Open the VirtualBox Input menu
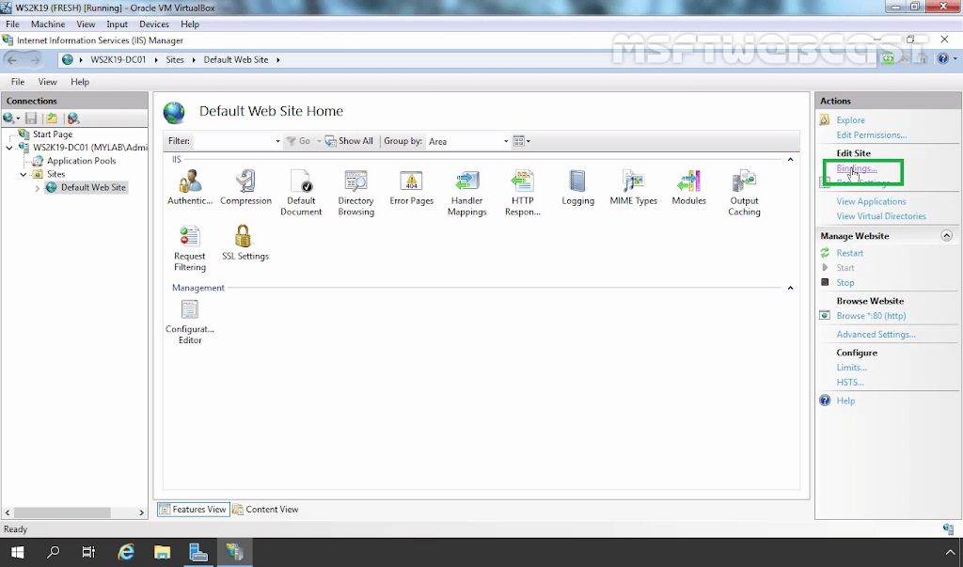The width and height of the screenshot is (963, 567). click(x=117, y=24)
